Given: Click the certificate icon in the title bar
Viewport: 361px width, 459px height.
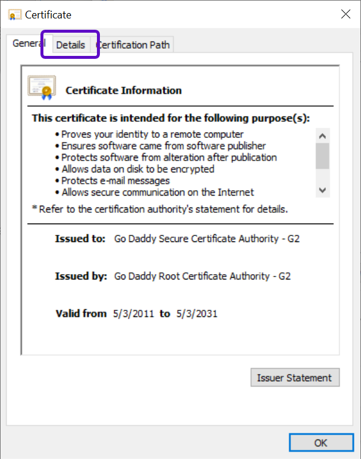Looking at the screenshot, I should 15,14.
